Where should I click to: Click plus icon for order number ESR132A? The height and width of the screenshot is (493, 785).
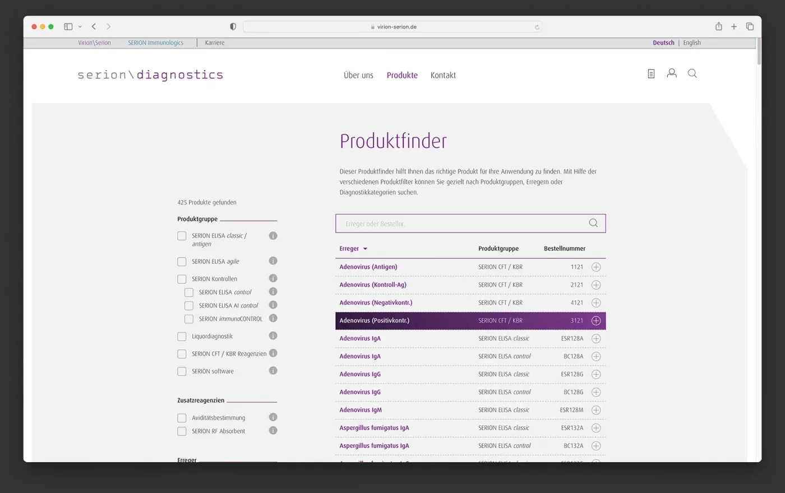tap(596, 429)
